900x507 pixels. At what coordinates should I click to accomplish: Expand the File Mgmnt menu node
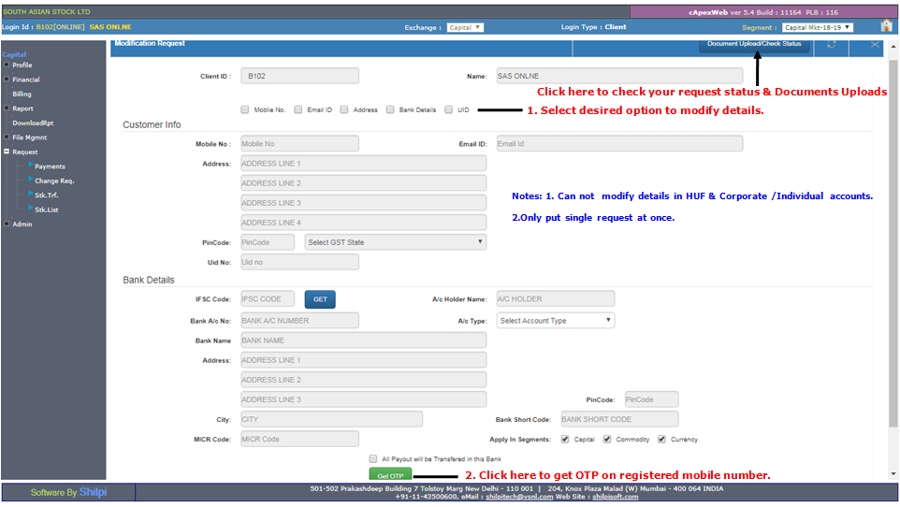(x=7, y=137)
